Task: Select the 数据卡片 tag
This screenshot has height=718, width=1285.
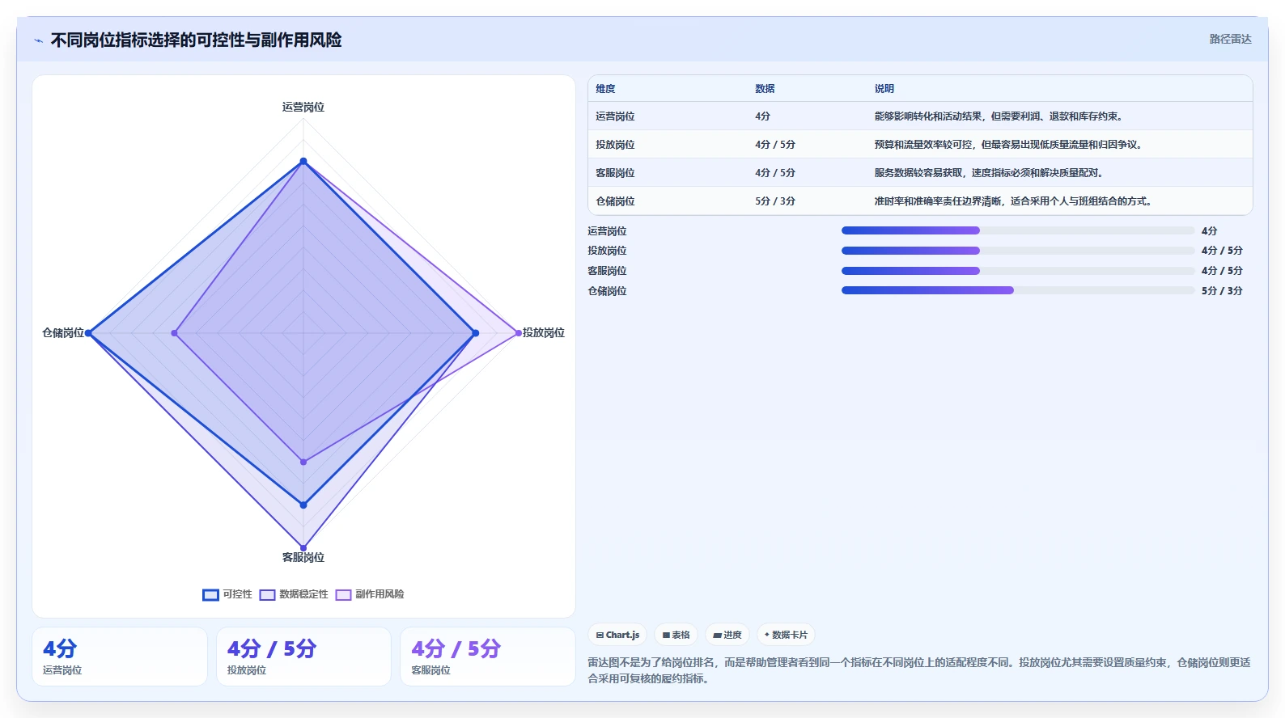Action: pyautogui.click(x=786, y=635)
